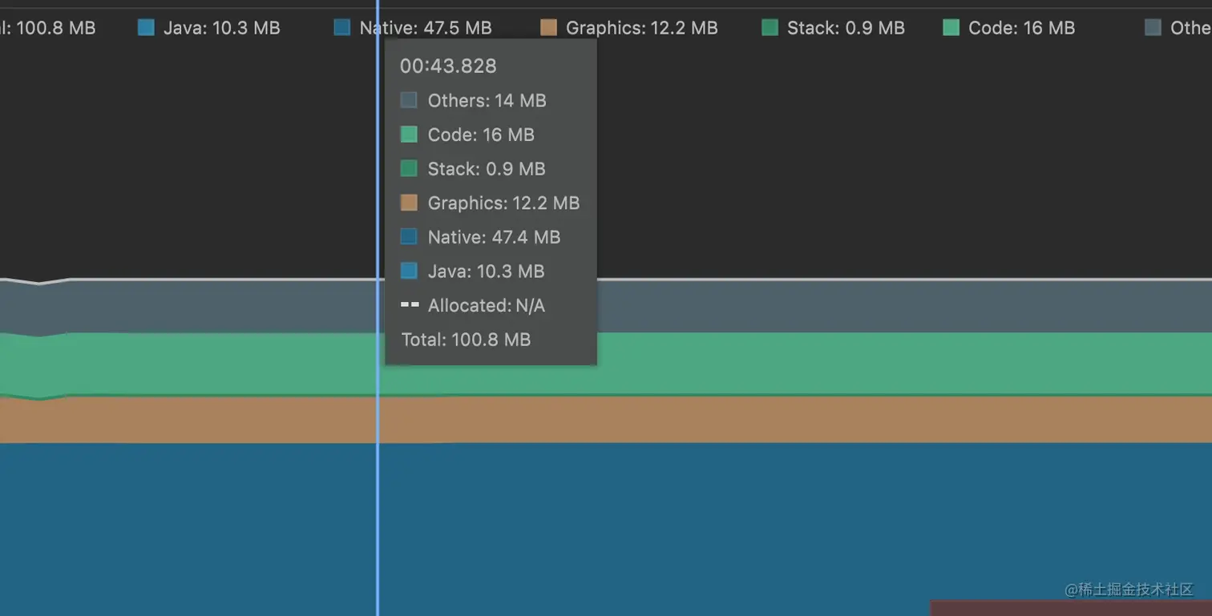Viewport: 1212px width, 616px height.
Task: Click the Graphics swatch inside the tooltip
Action: [409, 203]
